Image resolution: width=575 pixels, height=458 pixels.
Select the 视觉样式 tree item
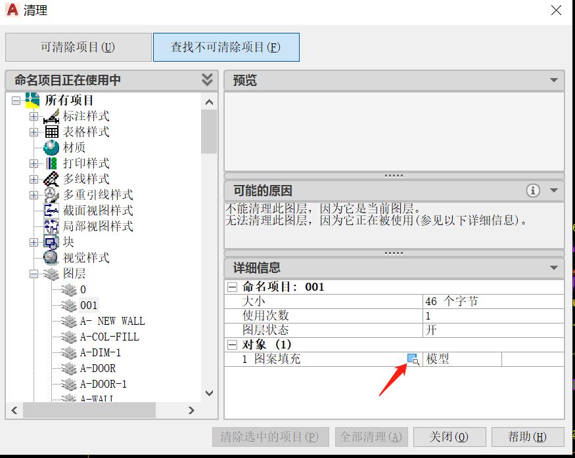click(x=86, y=258)
